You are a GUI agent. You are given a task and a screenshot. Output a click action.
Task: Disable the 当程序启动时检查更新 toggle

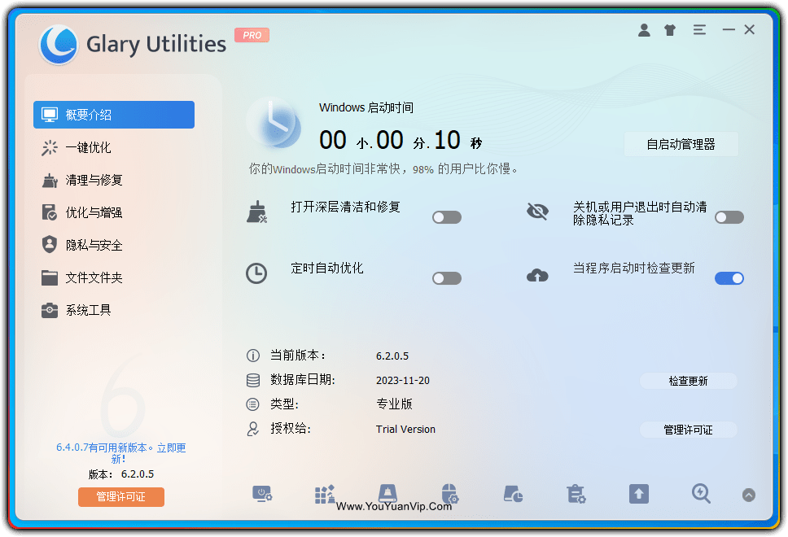point(729,277)
